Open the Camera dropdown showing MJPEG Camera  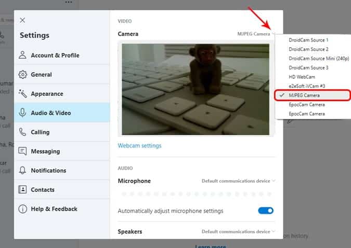256,34
